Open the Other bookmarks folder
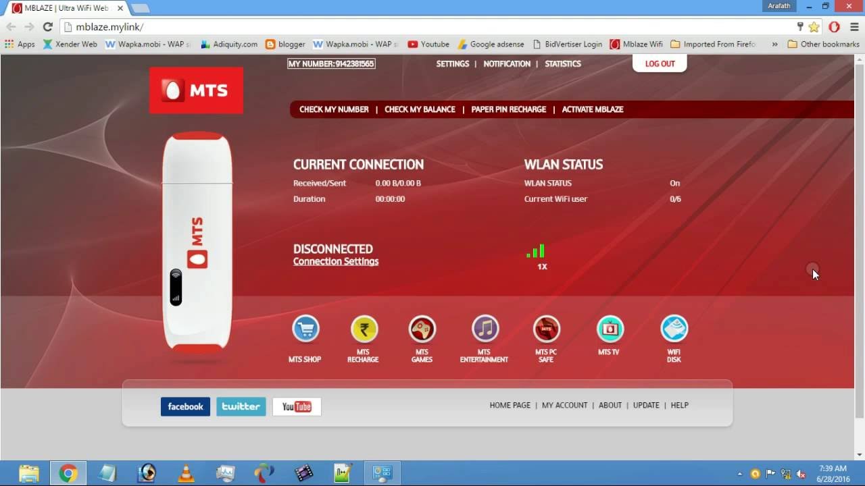 (824, 44)
